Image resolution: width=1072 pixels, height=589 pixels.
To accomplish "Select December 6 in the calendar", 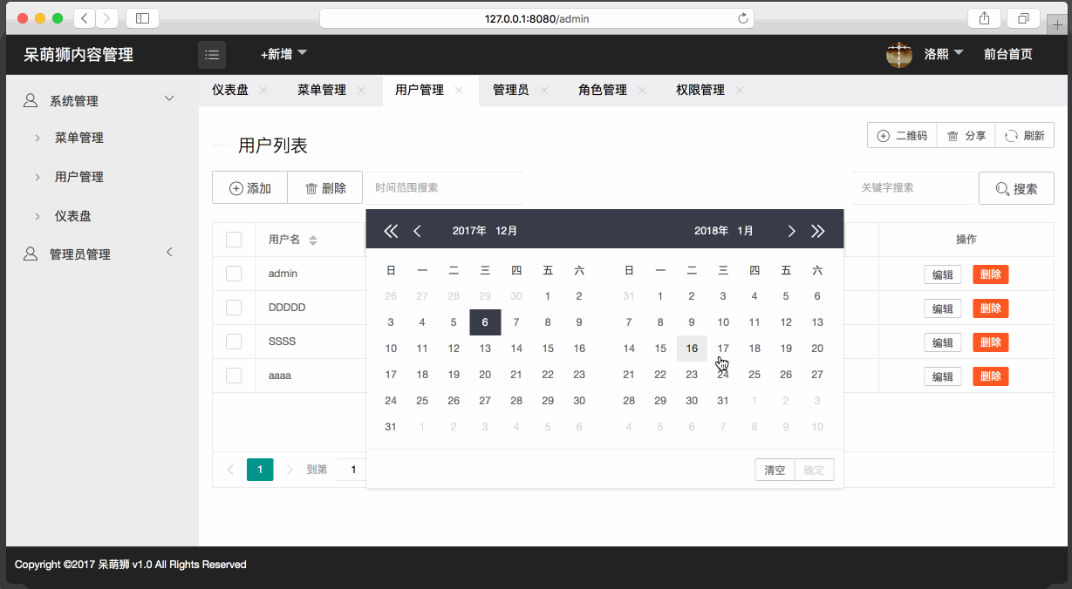I will 485,322.
